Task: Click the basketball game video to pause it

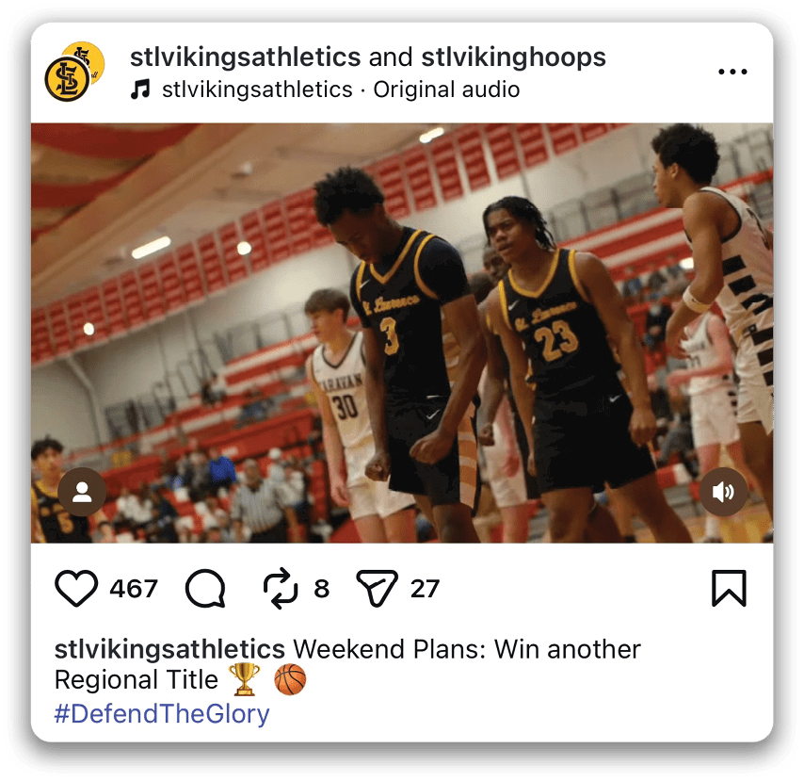Action: [402, 333]
